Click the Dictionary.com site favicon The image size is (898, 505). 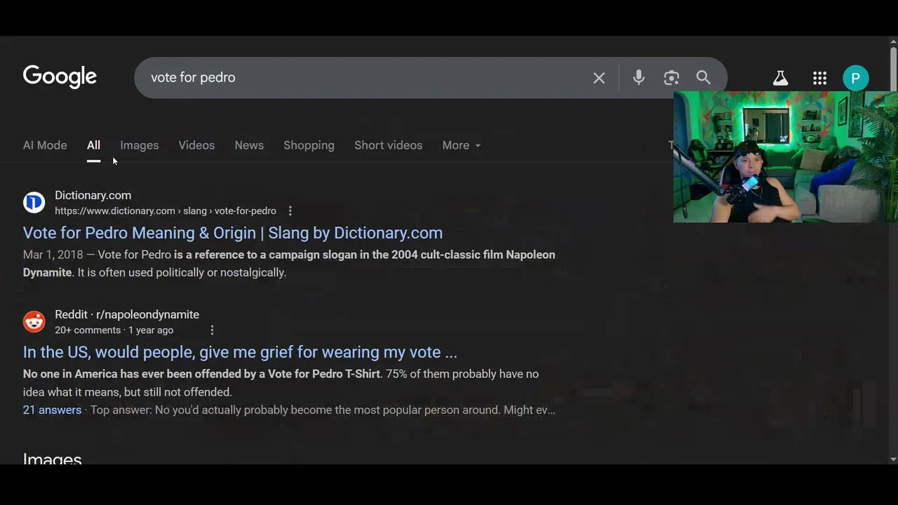click(x=34, y=203)
